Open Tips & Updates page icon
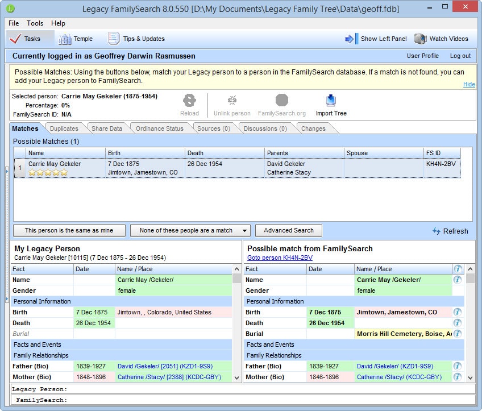Viewport: 482px width, 411px height. [114, 39]
